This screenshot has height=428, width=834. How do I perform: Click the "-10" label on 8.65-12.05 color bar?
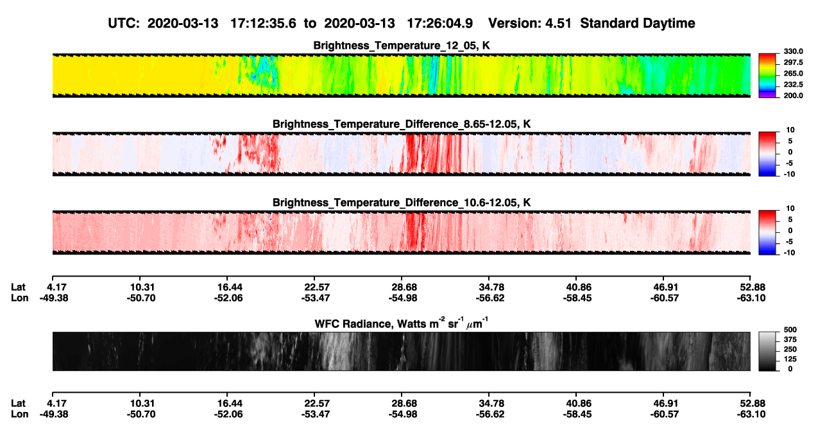point(788,174)
